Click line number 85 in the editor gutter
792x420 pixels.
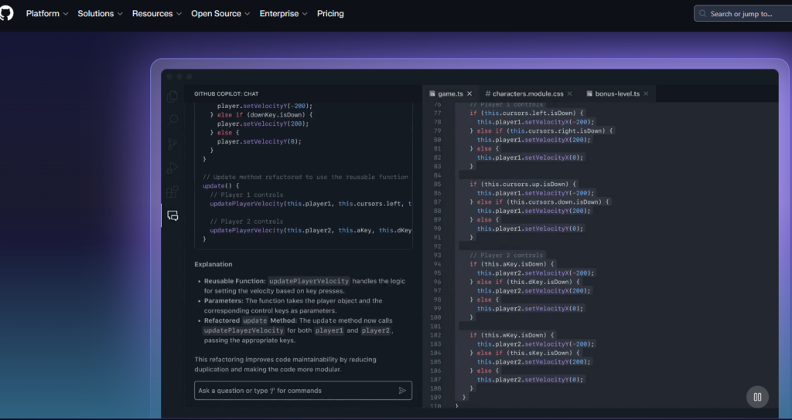[437, 184]
